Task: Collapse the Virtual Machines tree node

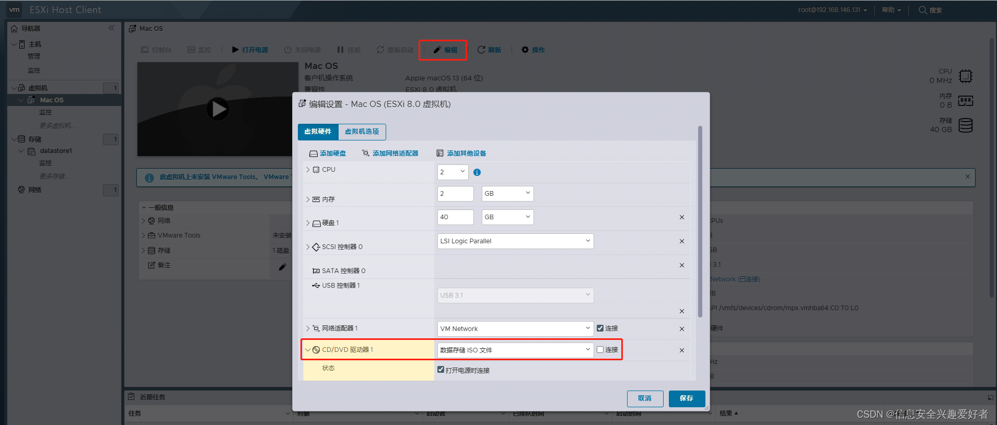Action: (x=14, y=88)
